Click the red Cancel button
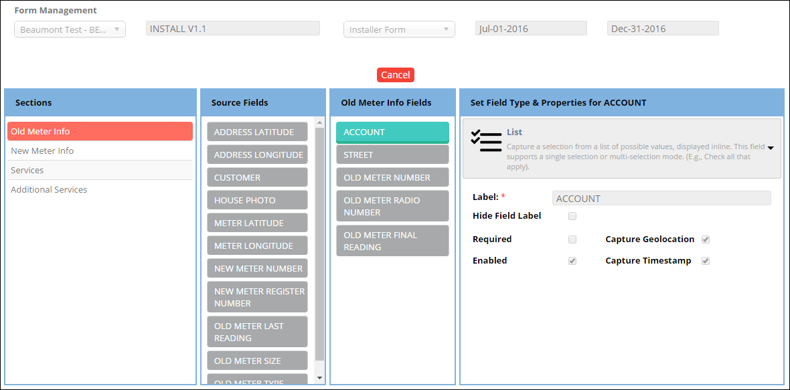This screenshot has height=390, width=790. click(395, 75)
